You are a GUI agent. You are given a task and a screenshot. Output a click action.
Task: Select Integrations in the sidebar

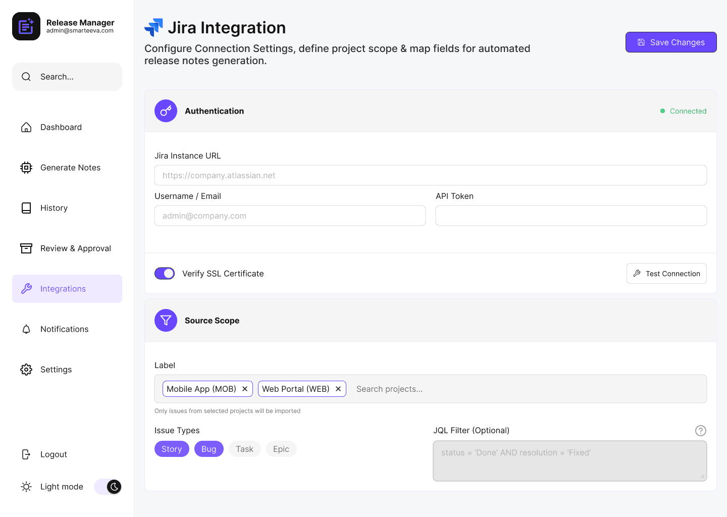pos(67,289)
